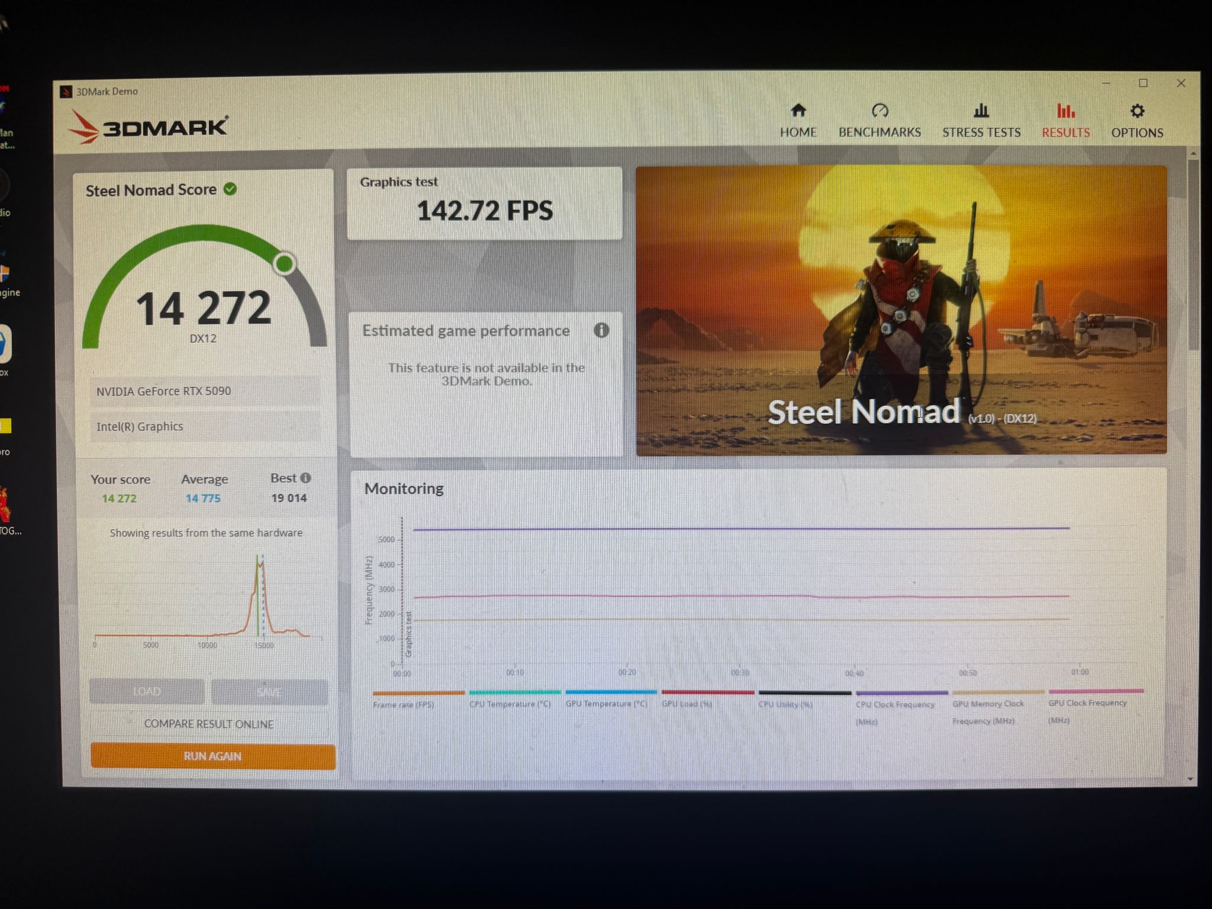Toggle GPU Memory Clock Frequency legend

pos(998,707)
